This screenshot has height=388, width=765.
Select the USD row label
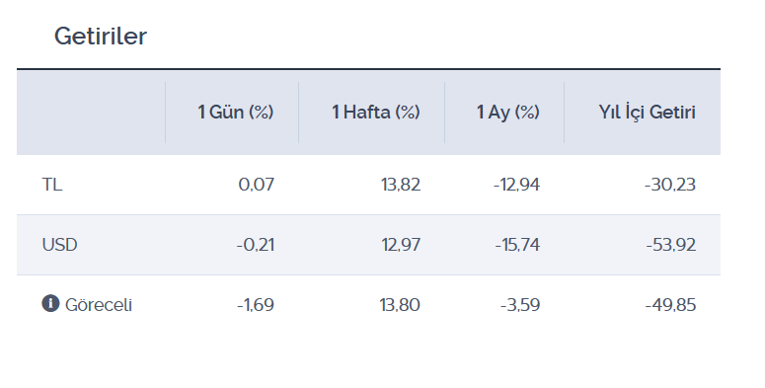point(59,245)
